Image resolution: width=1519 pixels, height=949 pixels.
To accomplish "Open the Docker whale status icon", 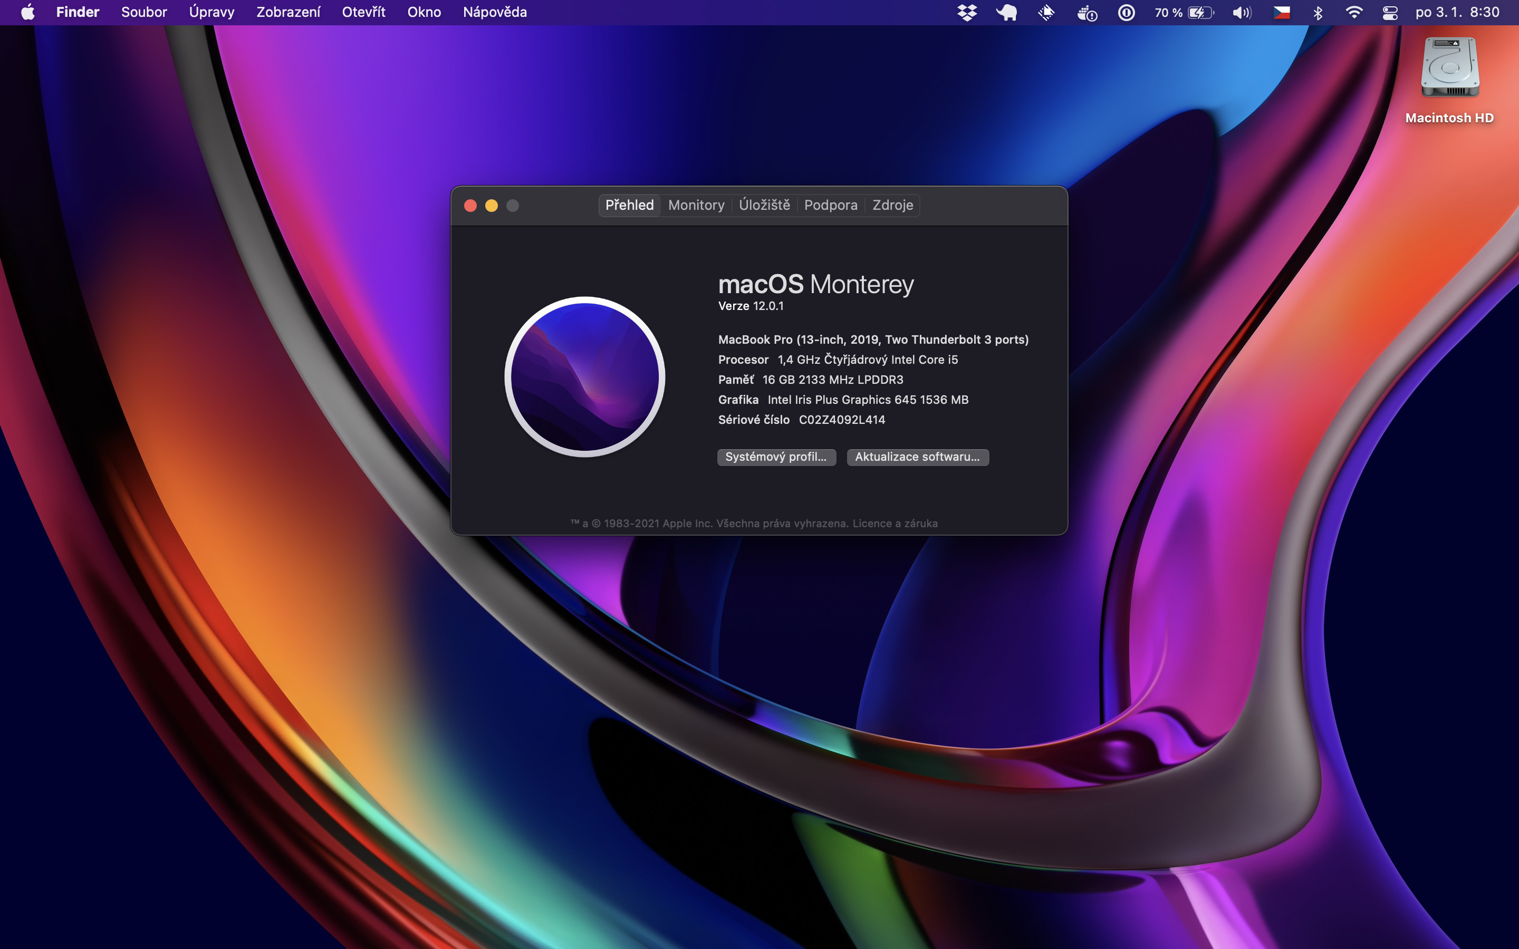I will point(1087,13).
